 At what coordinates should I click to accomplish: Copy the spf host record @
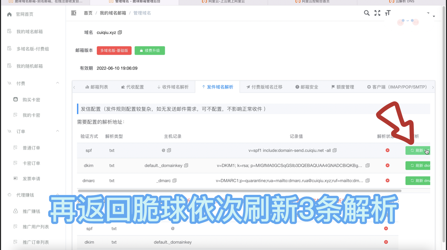click(169, 150)
